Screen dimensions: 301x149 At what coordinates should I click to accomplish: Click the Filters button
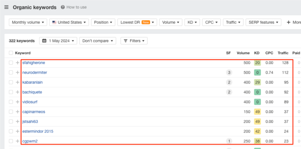coord(134,41)
